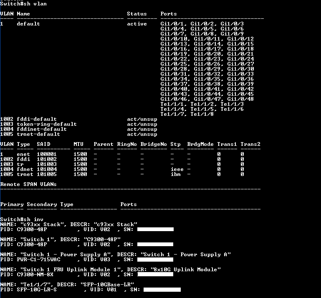Click 'fdnet' type entry
The image size is (321, 298).
(x=25, y=169)
